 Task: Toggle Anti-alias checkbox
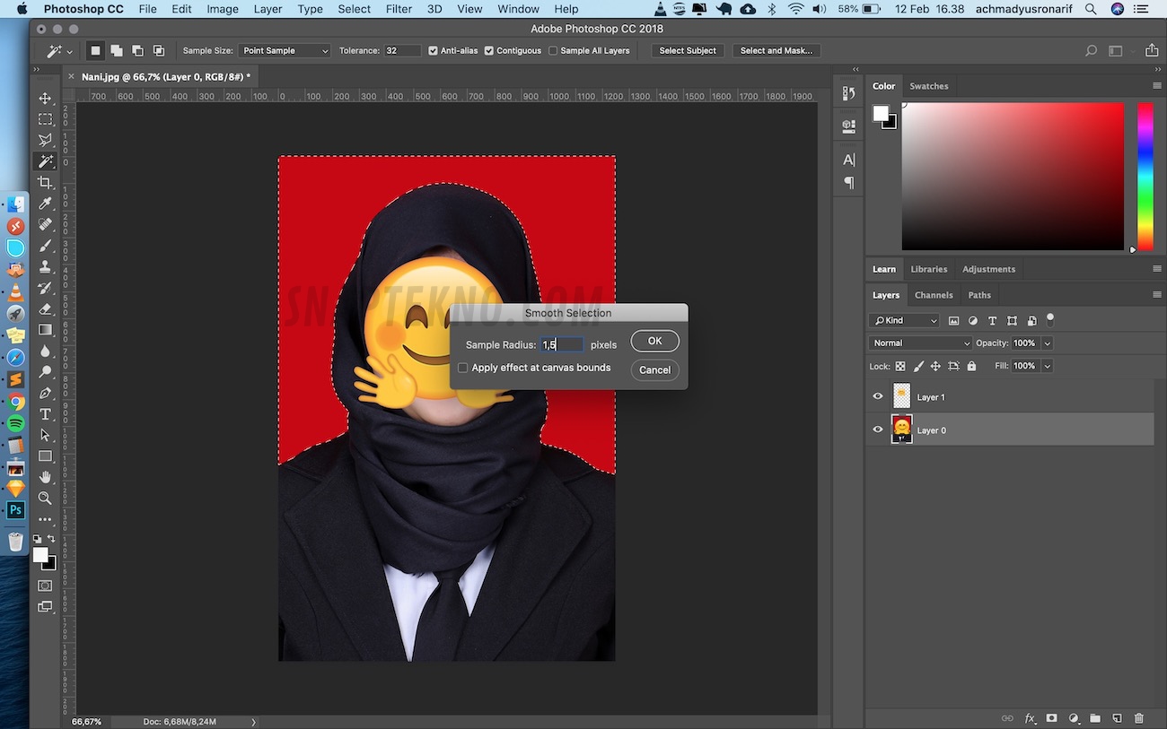(434, 51)
